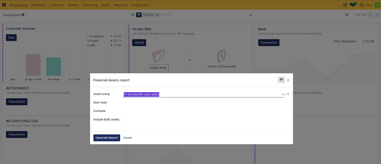Open the messages chat icon with badge
381x164 pixels.
(x=353, y=4)
